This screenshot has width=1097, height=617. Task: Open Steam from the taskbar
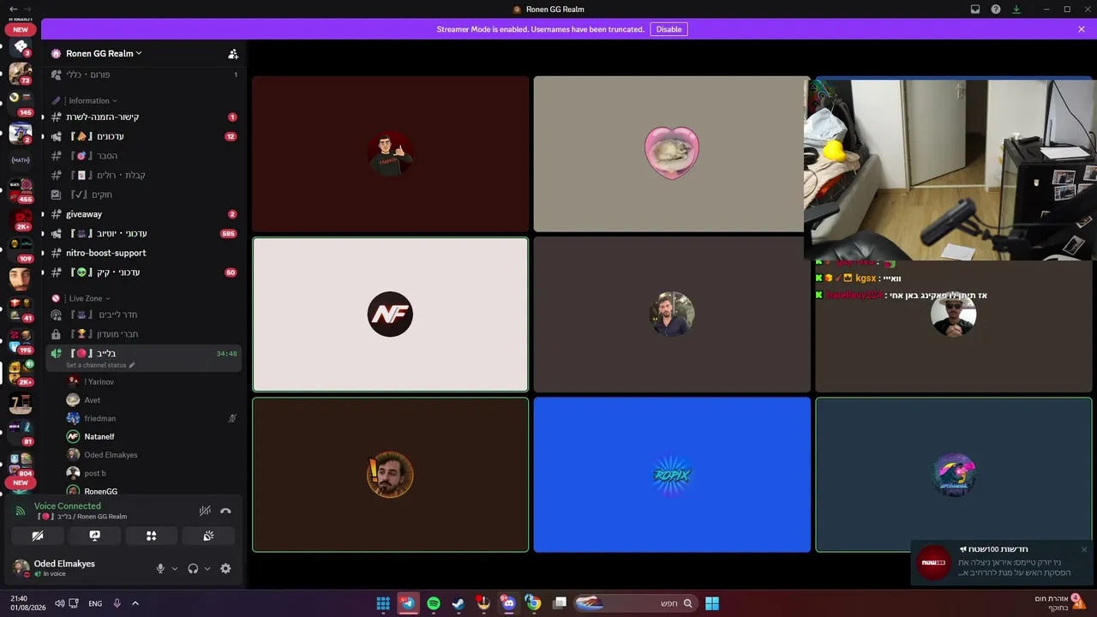[x=459, y=603]
